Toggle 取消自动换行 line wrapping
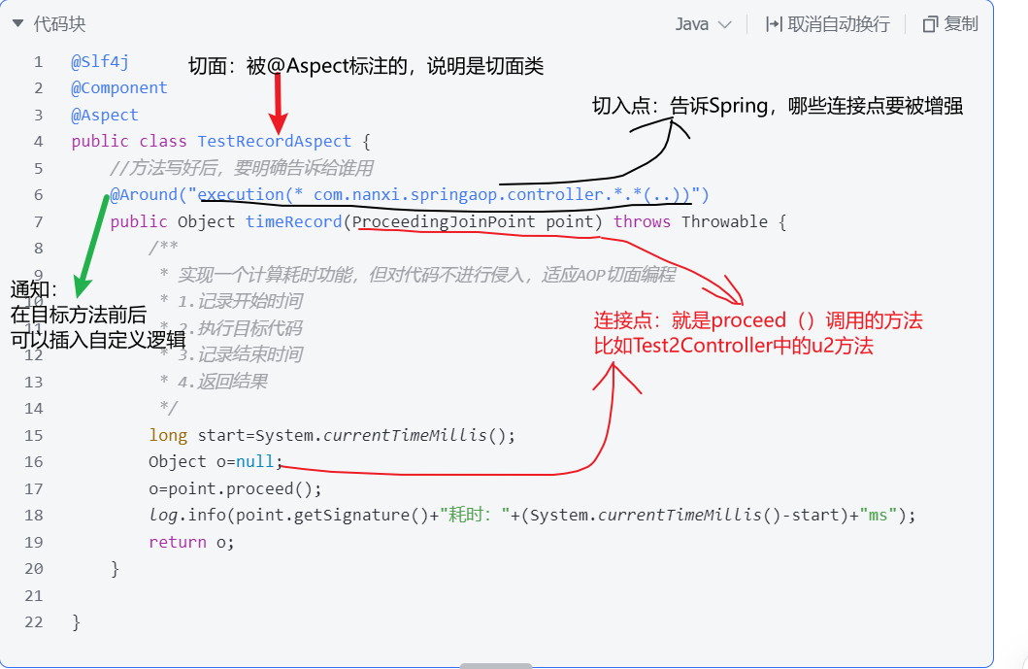This screenshot has height=669, width=1028. click(x=827, y=24)
